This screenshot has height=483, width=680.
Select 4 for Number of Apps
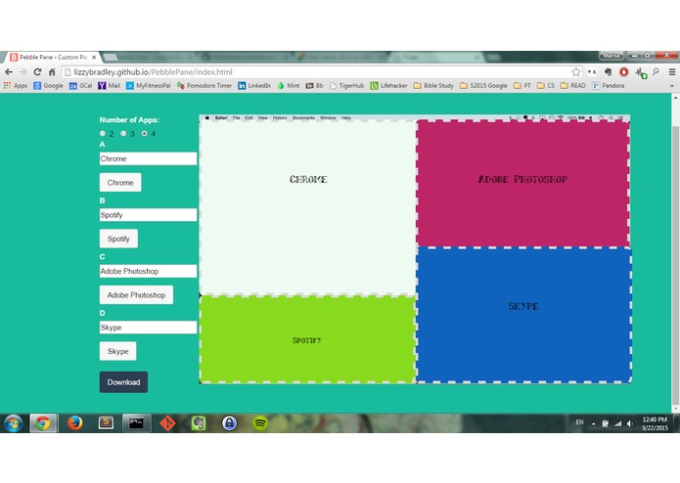[x=144, y=133]
